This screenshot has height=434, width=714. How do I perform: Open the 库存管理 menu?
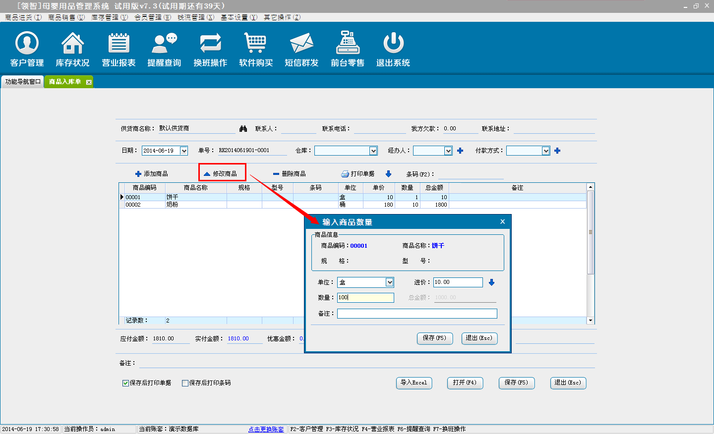coord(109,17)
